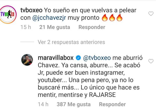This screenshot has height=112, width=156.
Task: Click the 15 h timestamp
Action: click(x=26, y=27)
